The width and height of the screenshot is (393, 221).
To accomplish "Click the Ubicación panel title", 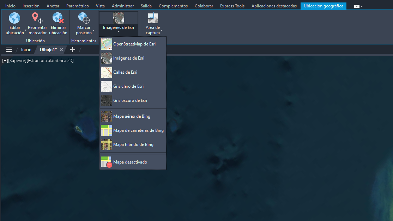I will [x=35, y=41].
